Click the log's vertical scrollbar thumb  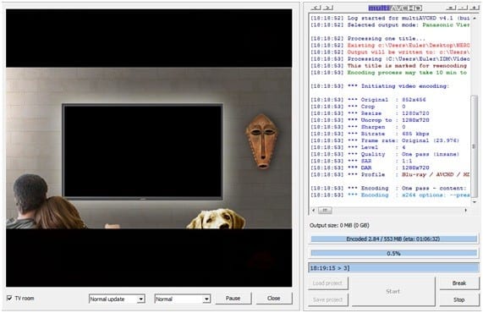[x=475, y=146]
